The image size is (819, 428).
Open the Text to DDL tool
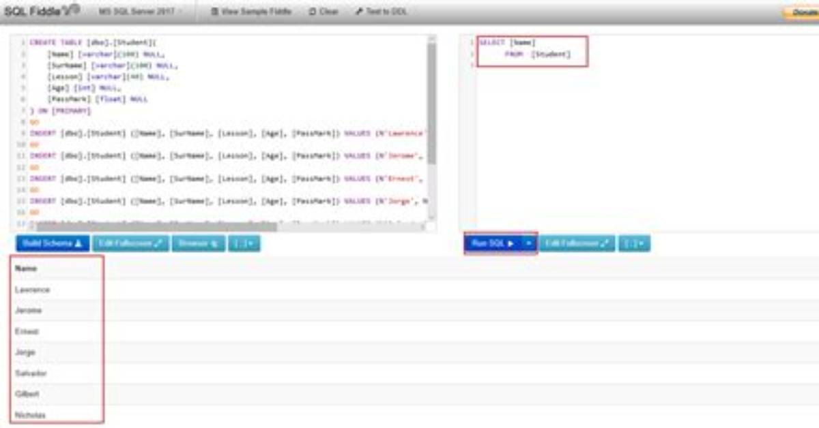(381, 12)
